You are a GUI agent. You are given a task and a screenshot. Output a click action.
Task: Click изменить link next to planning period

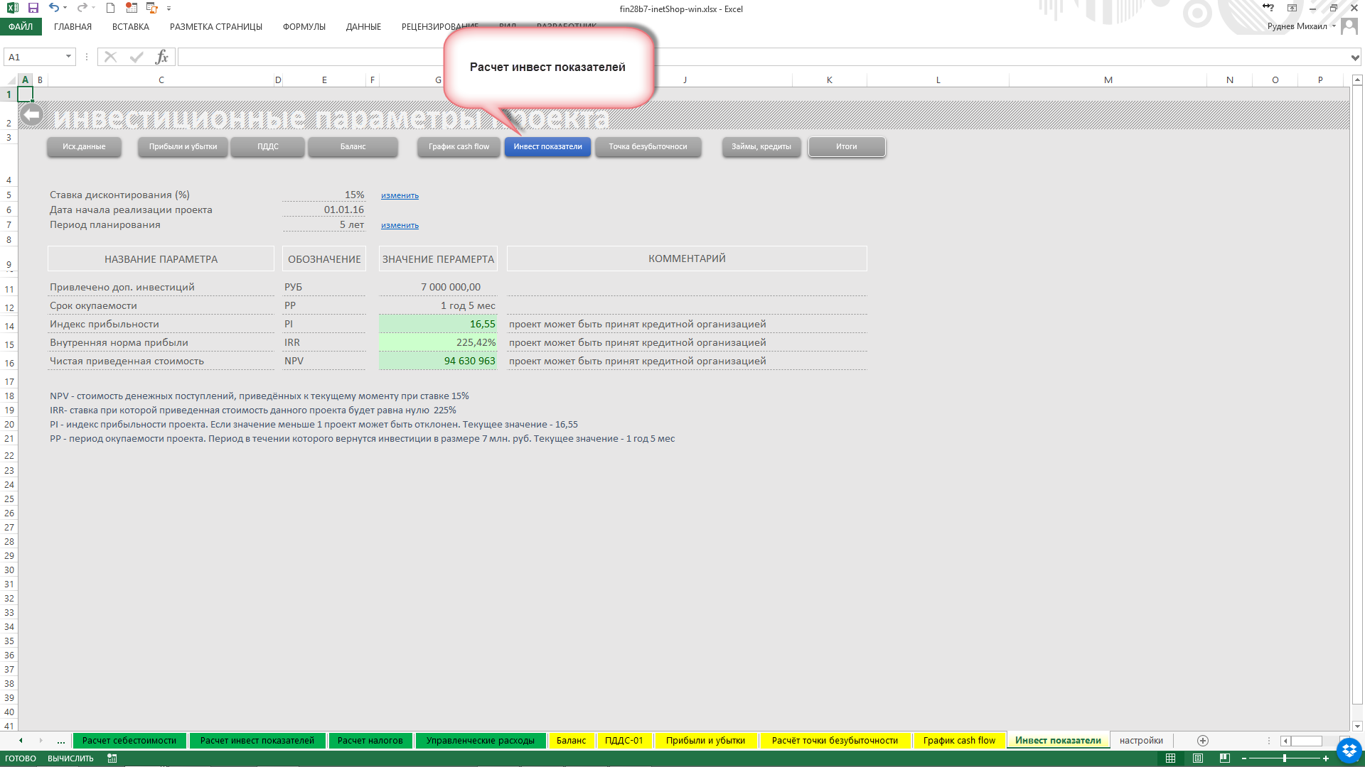click(x=400, y=225)
